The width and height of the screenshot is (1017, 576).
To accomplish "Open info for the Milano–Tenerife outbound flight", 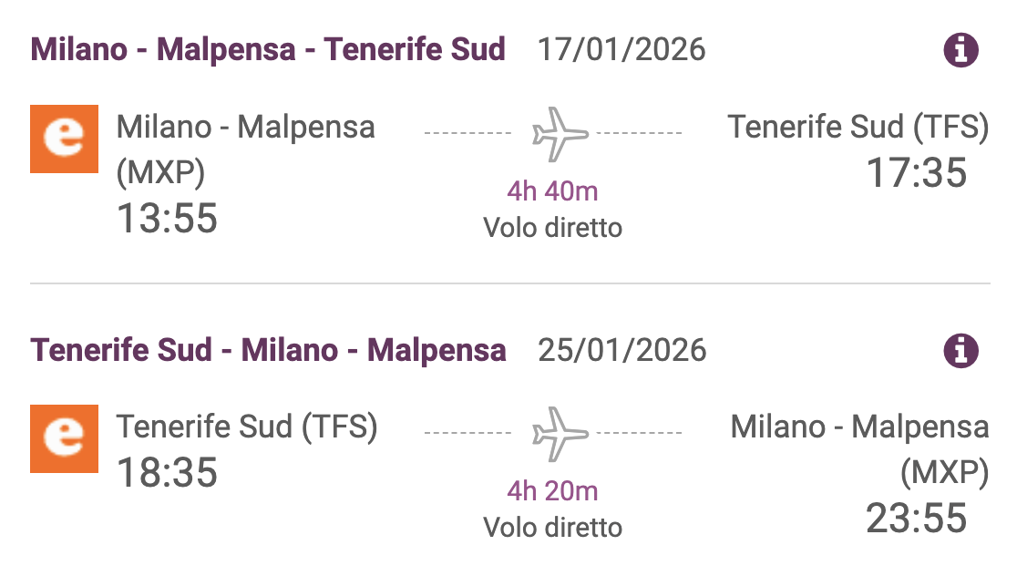I will click(x=960, y=50).
